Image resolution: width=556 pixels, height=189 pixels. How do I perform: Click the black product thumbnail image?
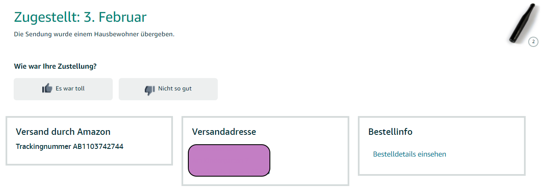click(521, 24)
